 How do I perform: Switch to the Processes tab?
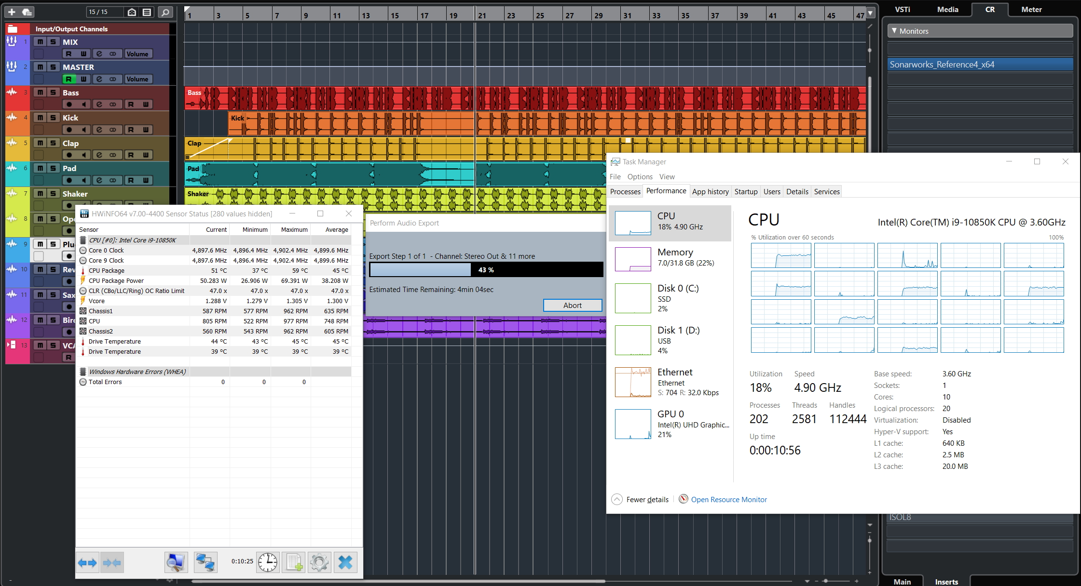click(625, 191)
